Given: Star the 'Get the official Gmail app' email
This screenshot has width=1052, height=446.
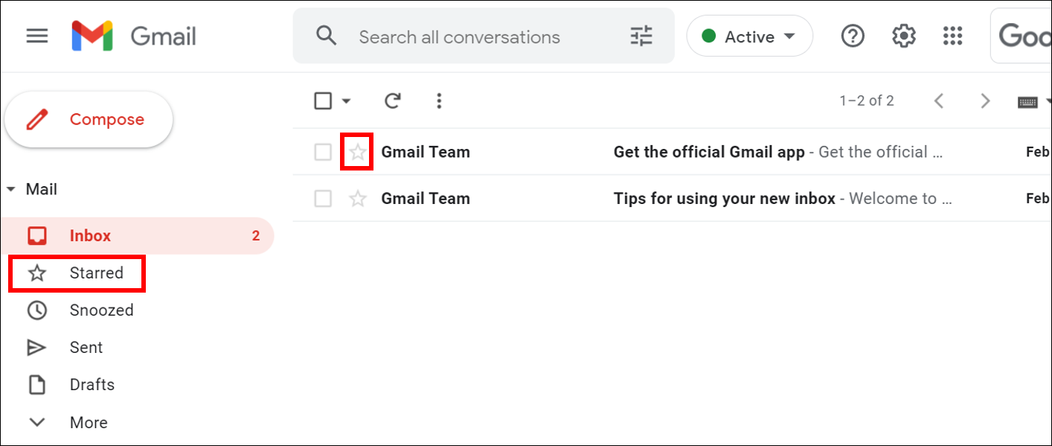Looking at the screenshot, I should coord(358,153).
